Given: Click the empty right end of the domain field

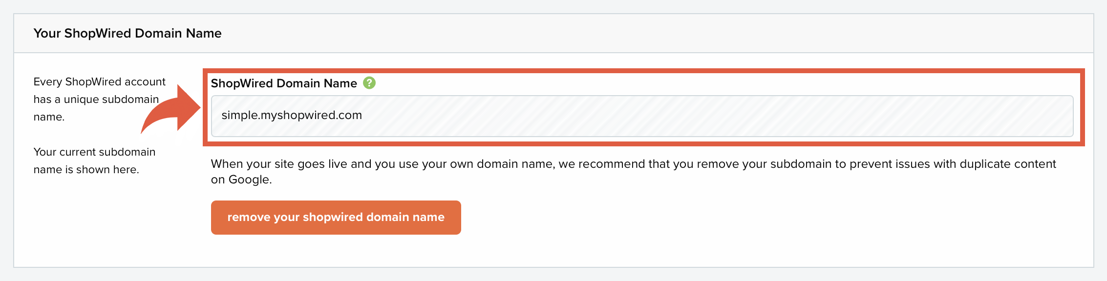Looking at the screenshot, I should pos(928,116).
